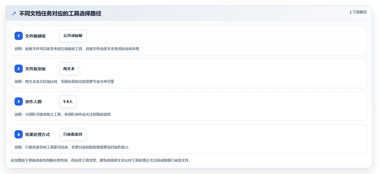Click the arrow icon beside the panel title
The height and width of the screenshot is (174, 378).
(14, 13)
